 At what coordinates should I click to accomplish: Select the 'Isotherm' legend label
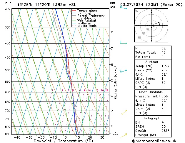click(84, 23)
